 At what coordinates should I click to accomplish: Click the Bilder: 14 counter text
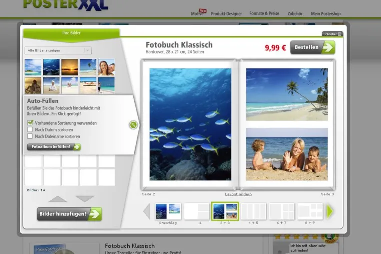[x=36, y=190]
